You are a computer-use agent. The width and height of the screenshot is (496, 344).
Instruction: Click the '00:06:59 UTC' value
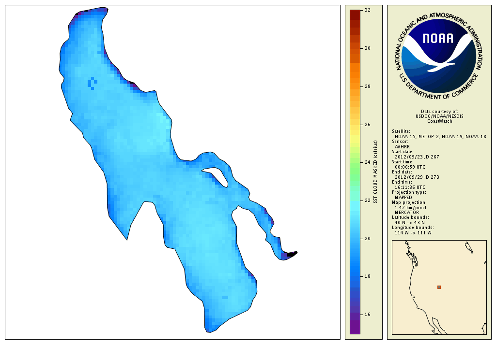point(410,167)
